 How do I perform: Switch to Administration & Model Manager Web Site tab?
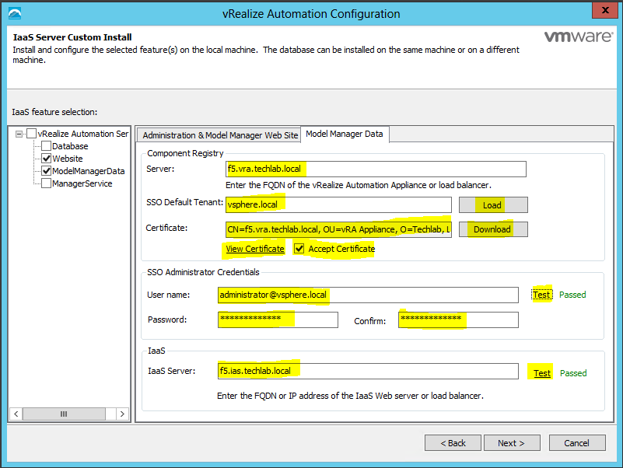point(219,135)
